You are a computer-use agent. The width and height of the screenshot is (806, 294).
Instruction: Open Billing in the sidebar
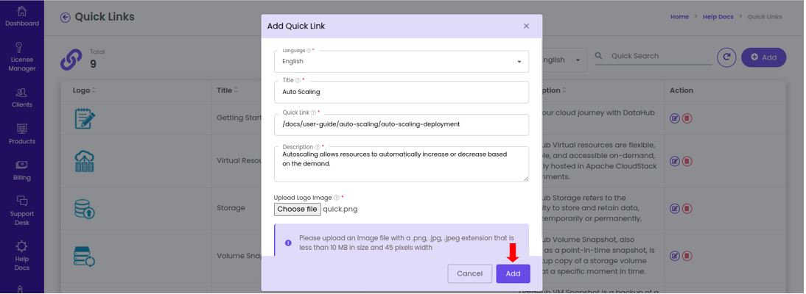point(22,171)
